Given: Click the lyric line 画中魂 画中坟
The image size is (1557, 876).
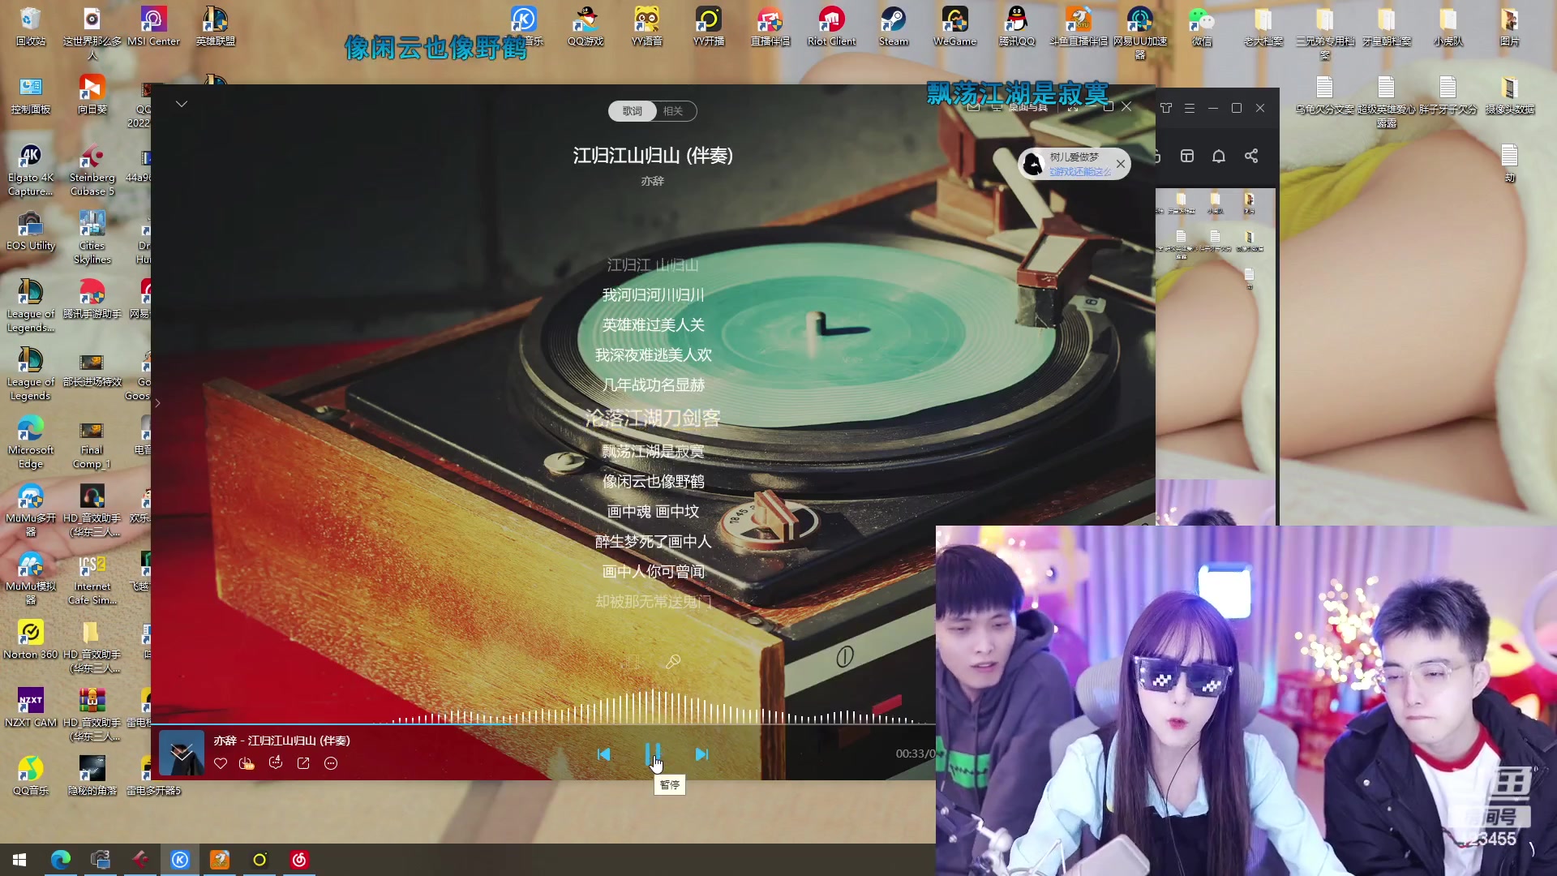Looking at the screenshot, I should click(x=653, y=512).
